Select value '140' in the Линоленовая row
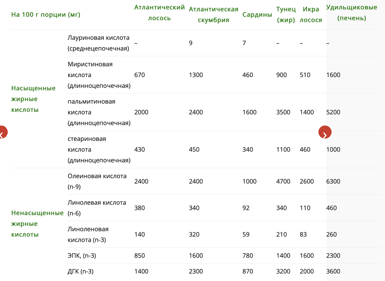The width and height of the screenshot is (385, 281). click(x=139, y=234)
